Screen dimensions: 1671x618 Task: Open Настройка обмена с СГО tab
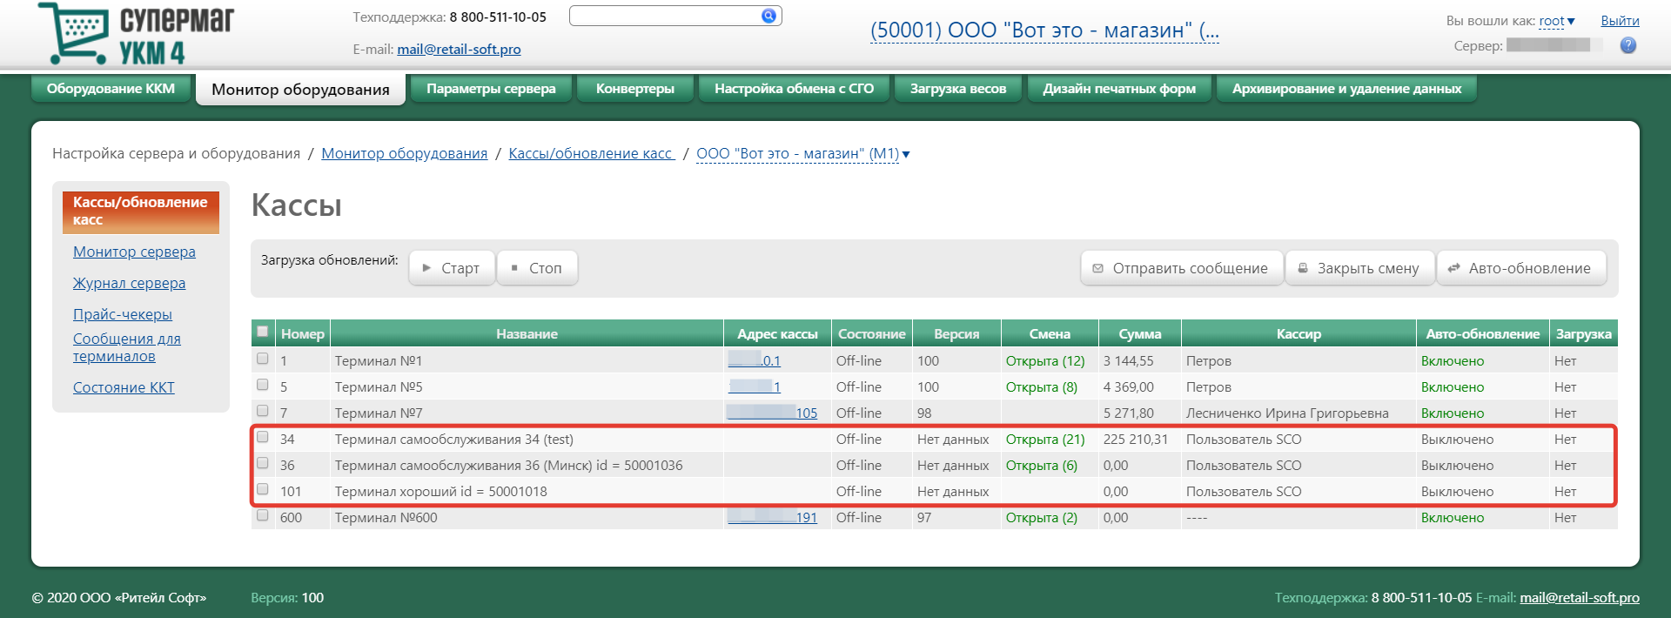(x=794, y=89)
